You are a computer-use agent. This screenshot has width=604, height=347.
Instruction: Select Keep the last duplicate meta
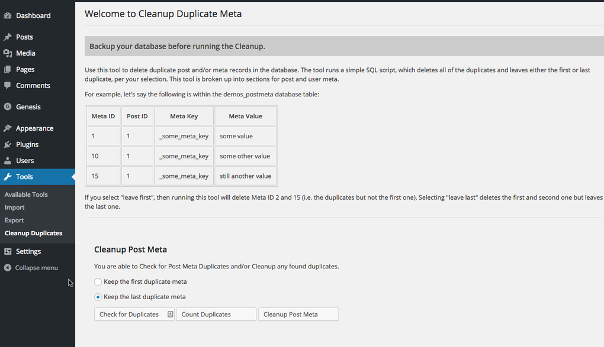click(x=98, y=297)
